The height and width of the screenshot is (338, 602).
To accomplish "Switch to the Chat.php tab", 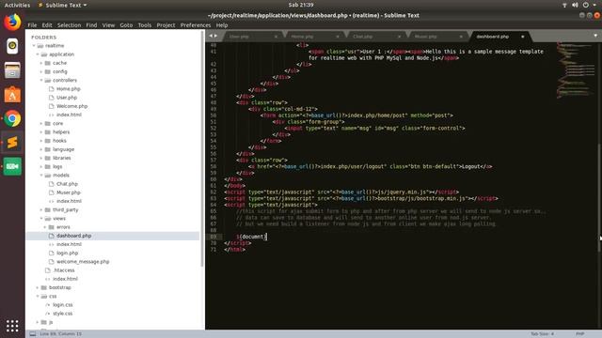I will 374,37.
